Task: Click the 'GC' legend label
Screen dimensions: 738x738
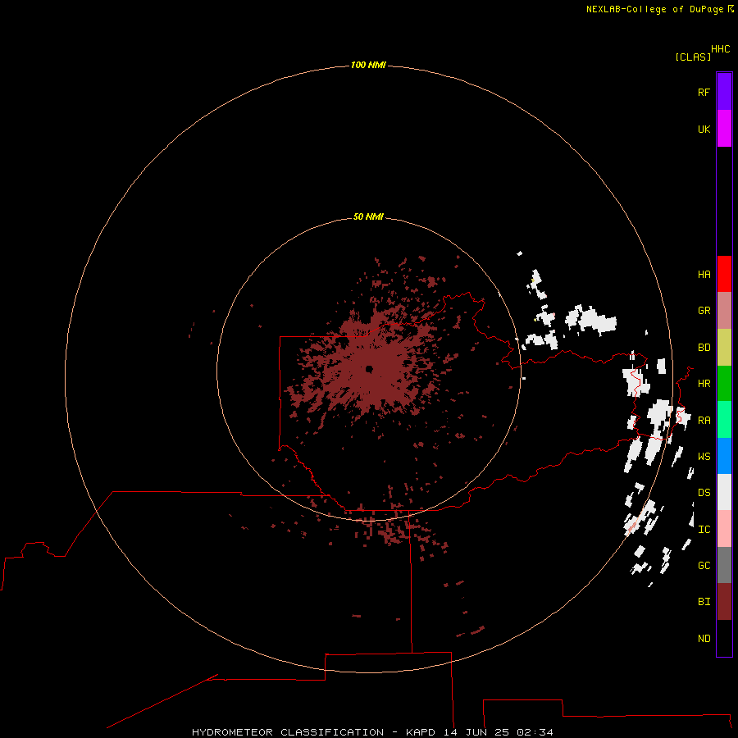Action: point(704,566)
